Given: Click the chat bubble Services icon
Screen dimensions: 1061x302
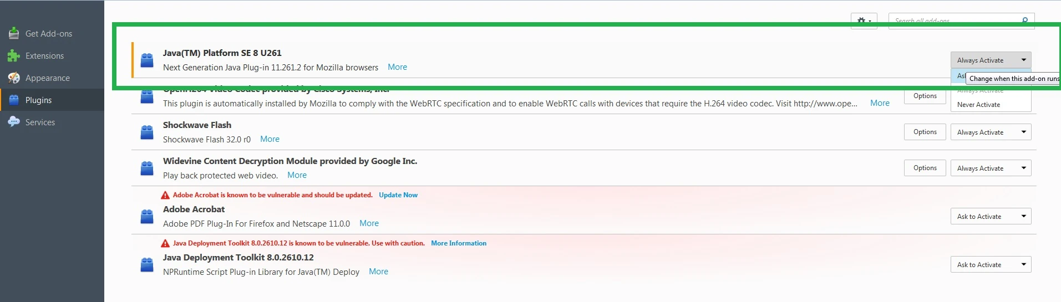Looking at the screenshot, I should point(14,122).
